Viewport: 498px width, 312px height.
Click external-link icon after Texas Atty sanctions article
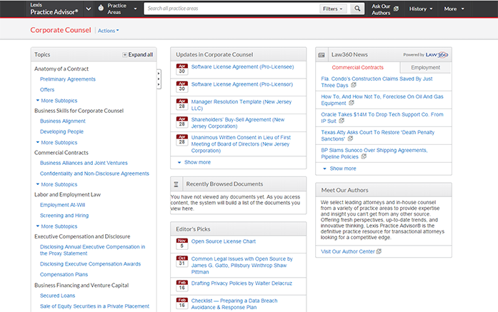coord(350,139)
